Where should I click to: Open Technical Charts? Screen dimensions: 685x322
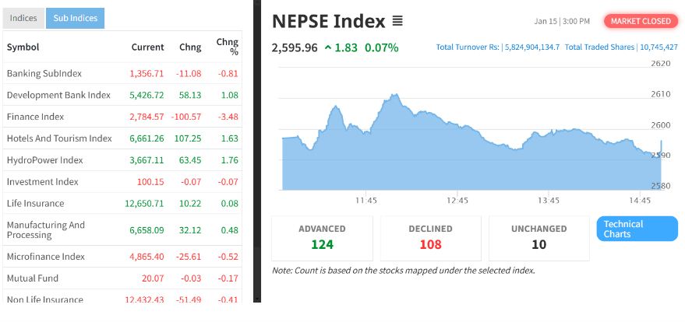pyautogui.click(x=637, y=229)
